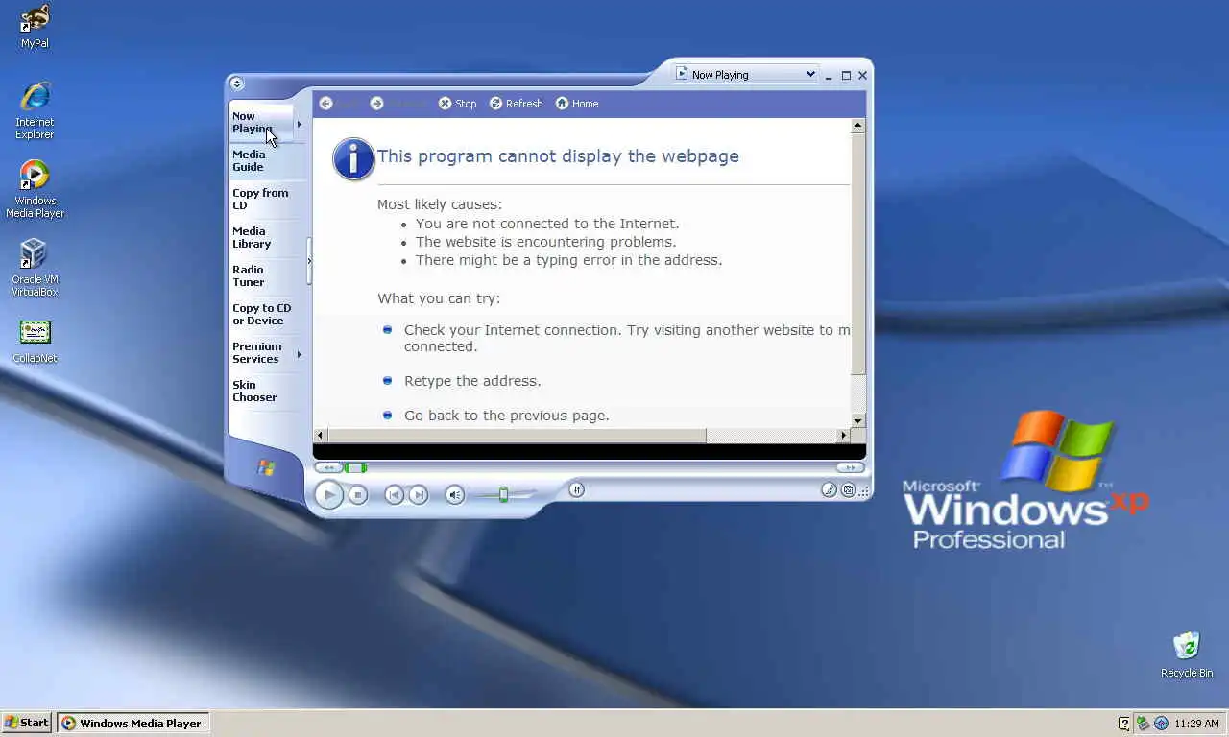Click the CollabNet desktop icon
The image size is (1229, 737).
pos(35,342)
